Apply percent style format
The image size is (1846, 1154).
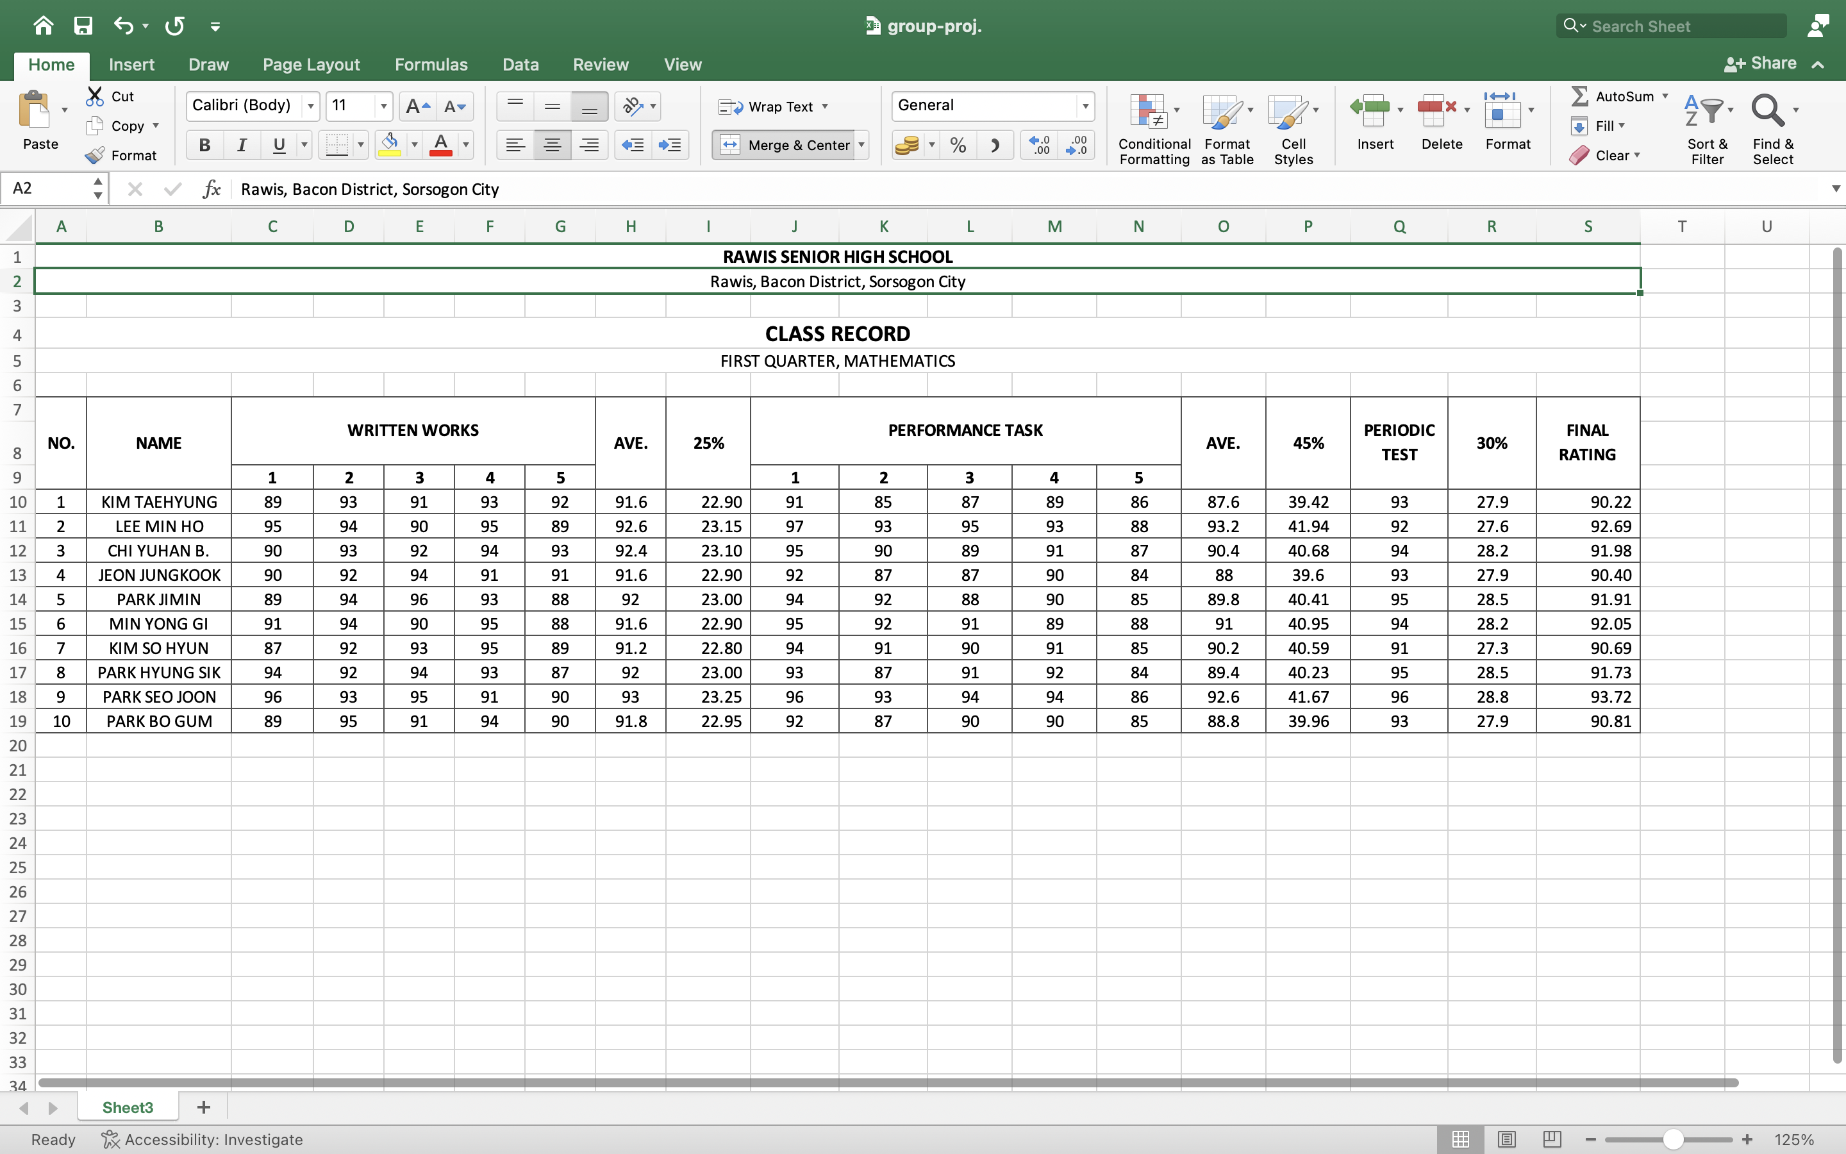[958, 144]
